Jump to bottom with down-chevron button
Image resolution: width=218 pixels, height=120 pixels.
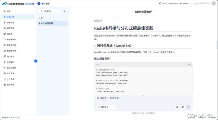click(x=143, y=95)
